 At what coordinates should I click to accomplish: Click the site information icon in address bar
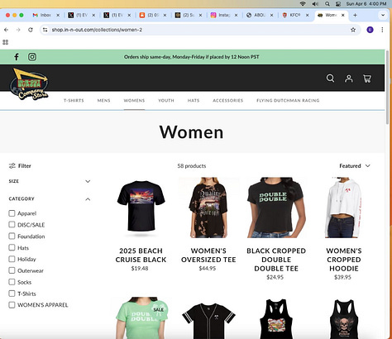pyautogui.click(x=45, y=30)
